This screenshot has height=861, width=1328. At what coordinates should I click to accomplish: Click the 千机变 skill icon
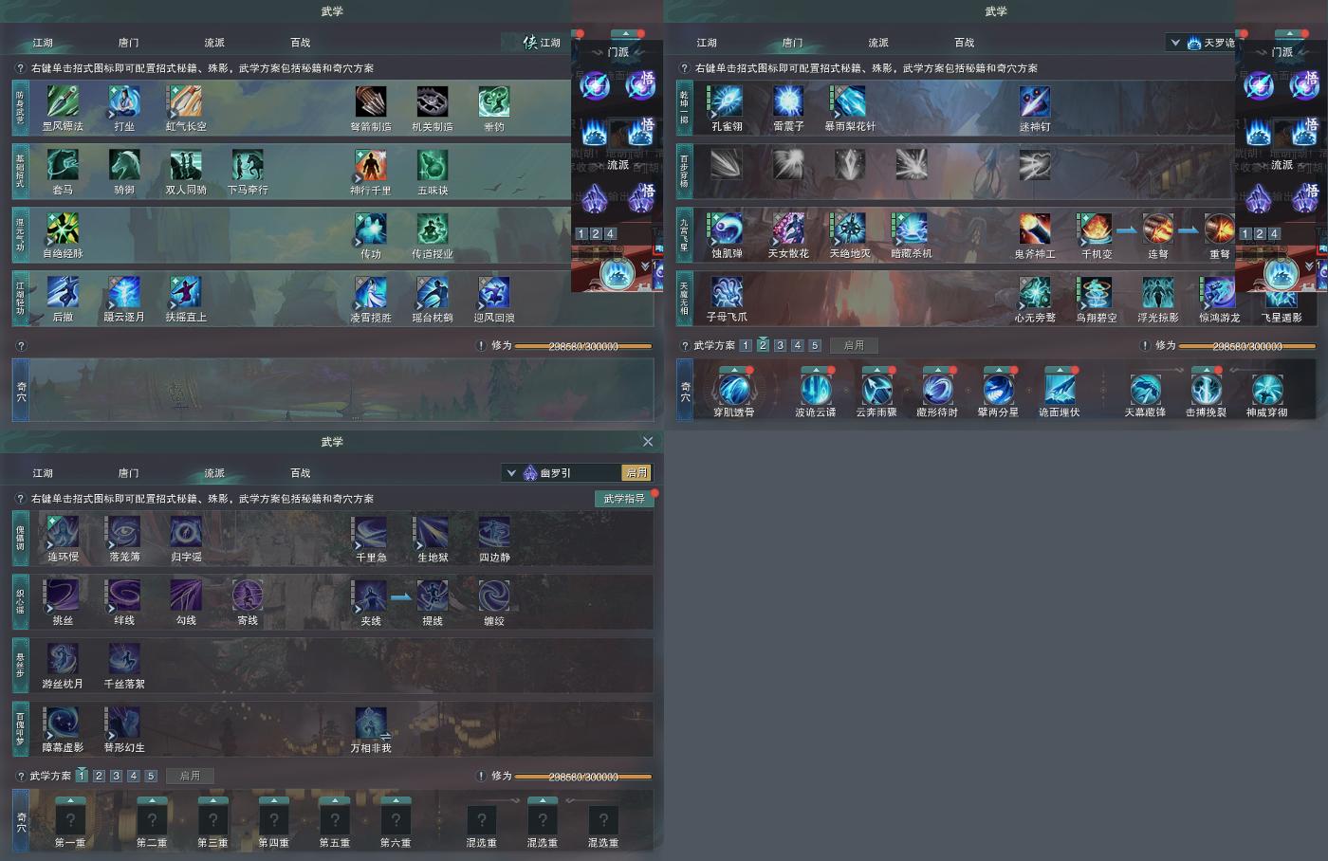point(1097,229)
